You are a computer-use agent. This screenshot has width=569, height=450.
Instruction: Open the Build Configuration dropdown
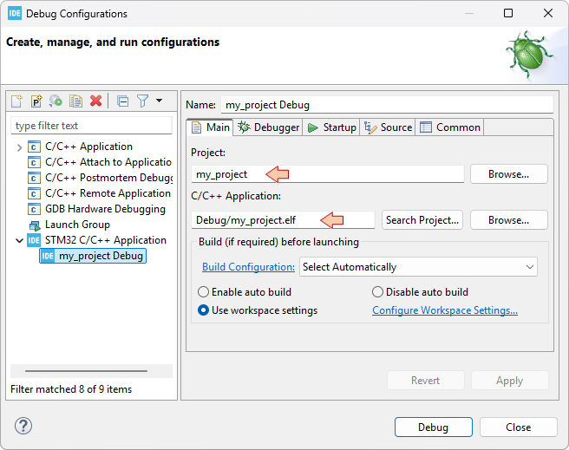pyautogui.click(x=418, y=267)
